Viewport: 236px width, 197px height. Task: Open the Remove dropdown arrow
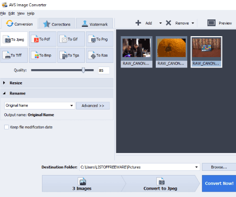pyautogui.click(x=193, y=23)
